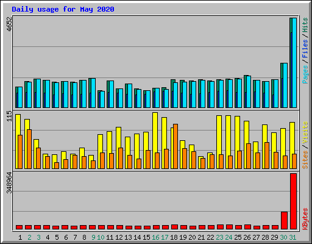Viewport: 312px width, 244px height.
Task: Select the cyan pages bar for day 30
Action: coord(285,85)
